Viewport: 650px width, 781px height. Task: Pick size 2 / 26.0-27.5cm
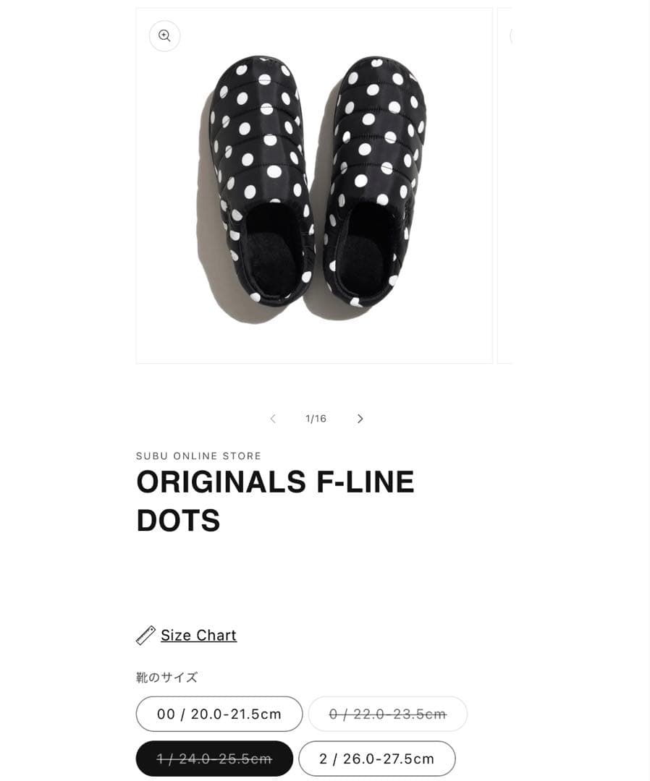(376, 759)
